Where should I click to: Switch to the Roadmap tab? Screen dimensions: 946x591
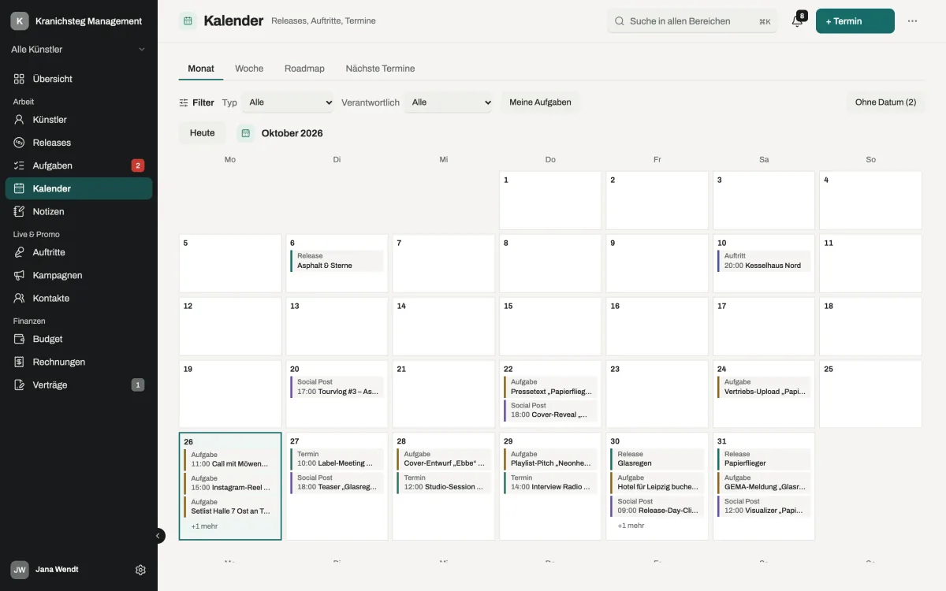pos(304,69)
